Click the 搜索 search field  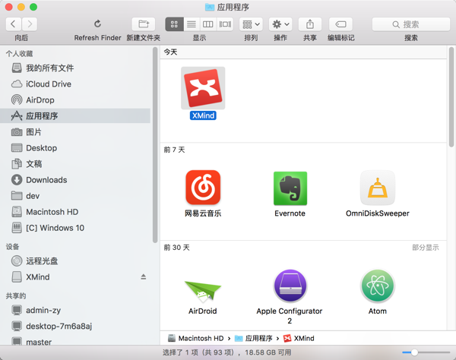pyautogui.click(x=411, y=24)
